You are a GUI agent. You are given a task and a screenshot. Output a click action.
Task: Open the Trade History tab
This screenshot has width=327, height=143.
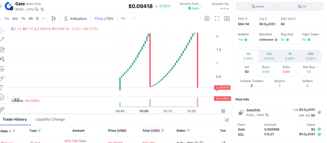pos(15,119)
